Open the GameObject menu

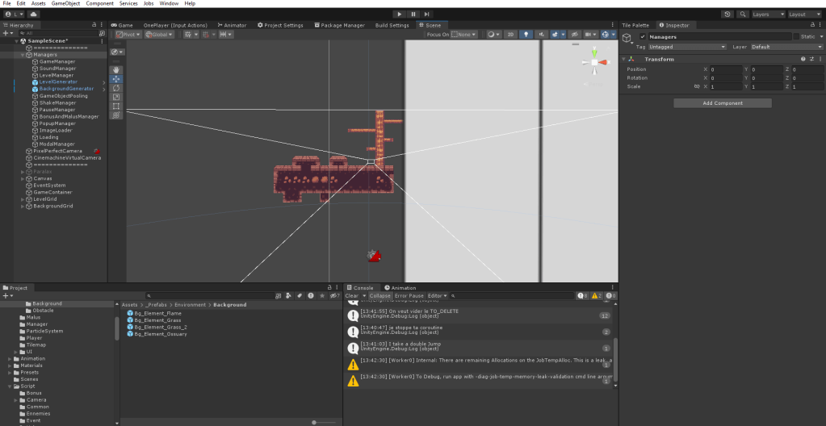pyautogui.click(x=65, y=3)
